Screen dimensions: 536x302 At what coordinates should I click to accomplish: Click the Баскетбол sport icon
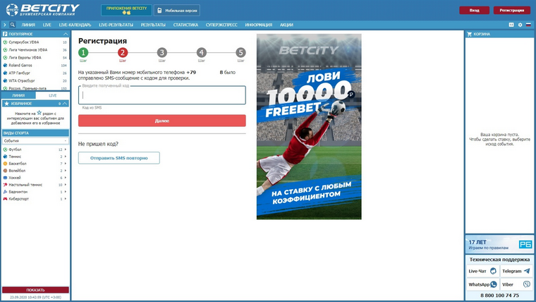(x=5, y=164)
